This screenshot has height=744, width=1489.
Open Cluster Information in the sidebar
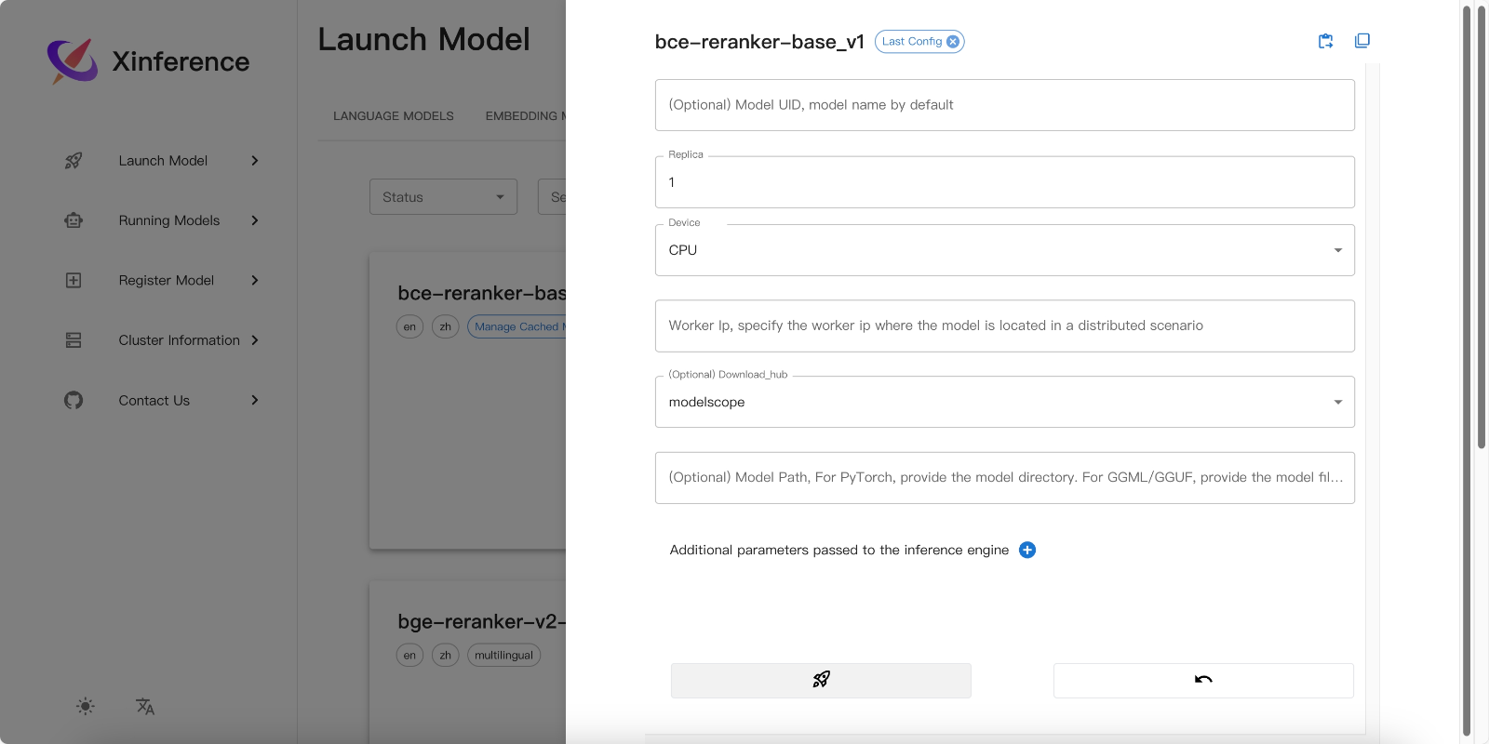tap(180, 340)
